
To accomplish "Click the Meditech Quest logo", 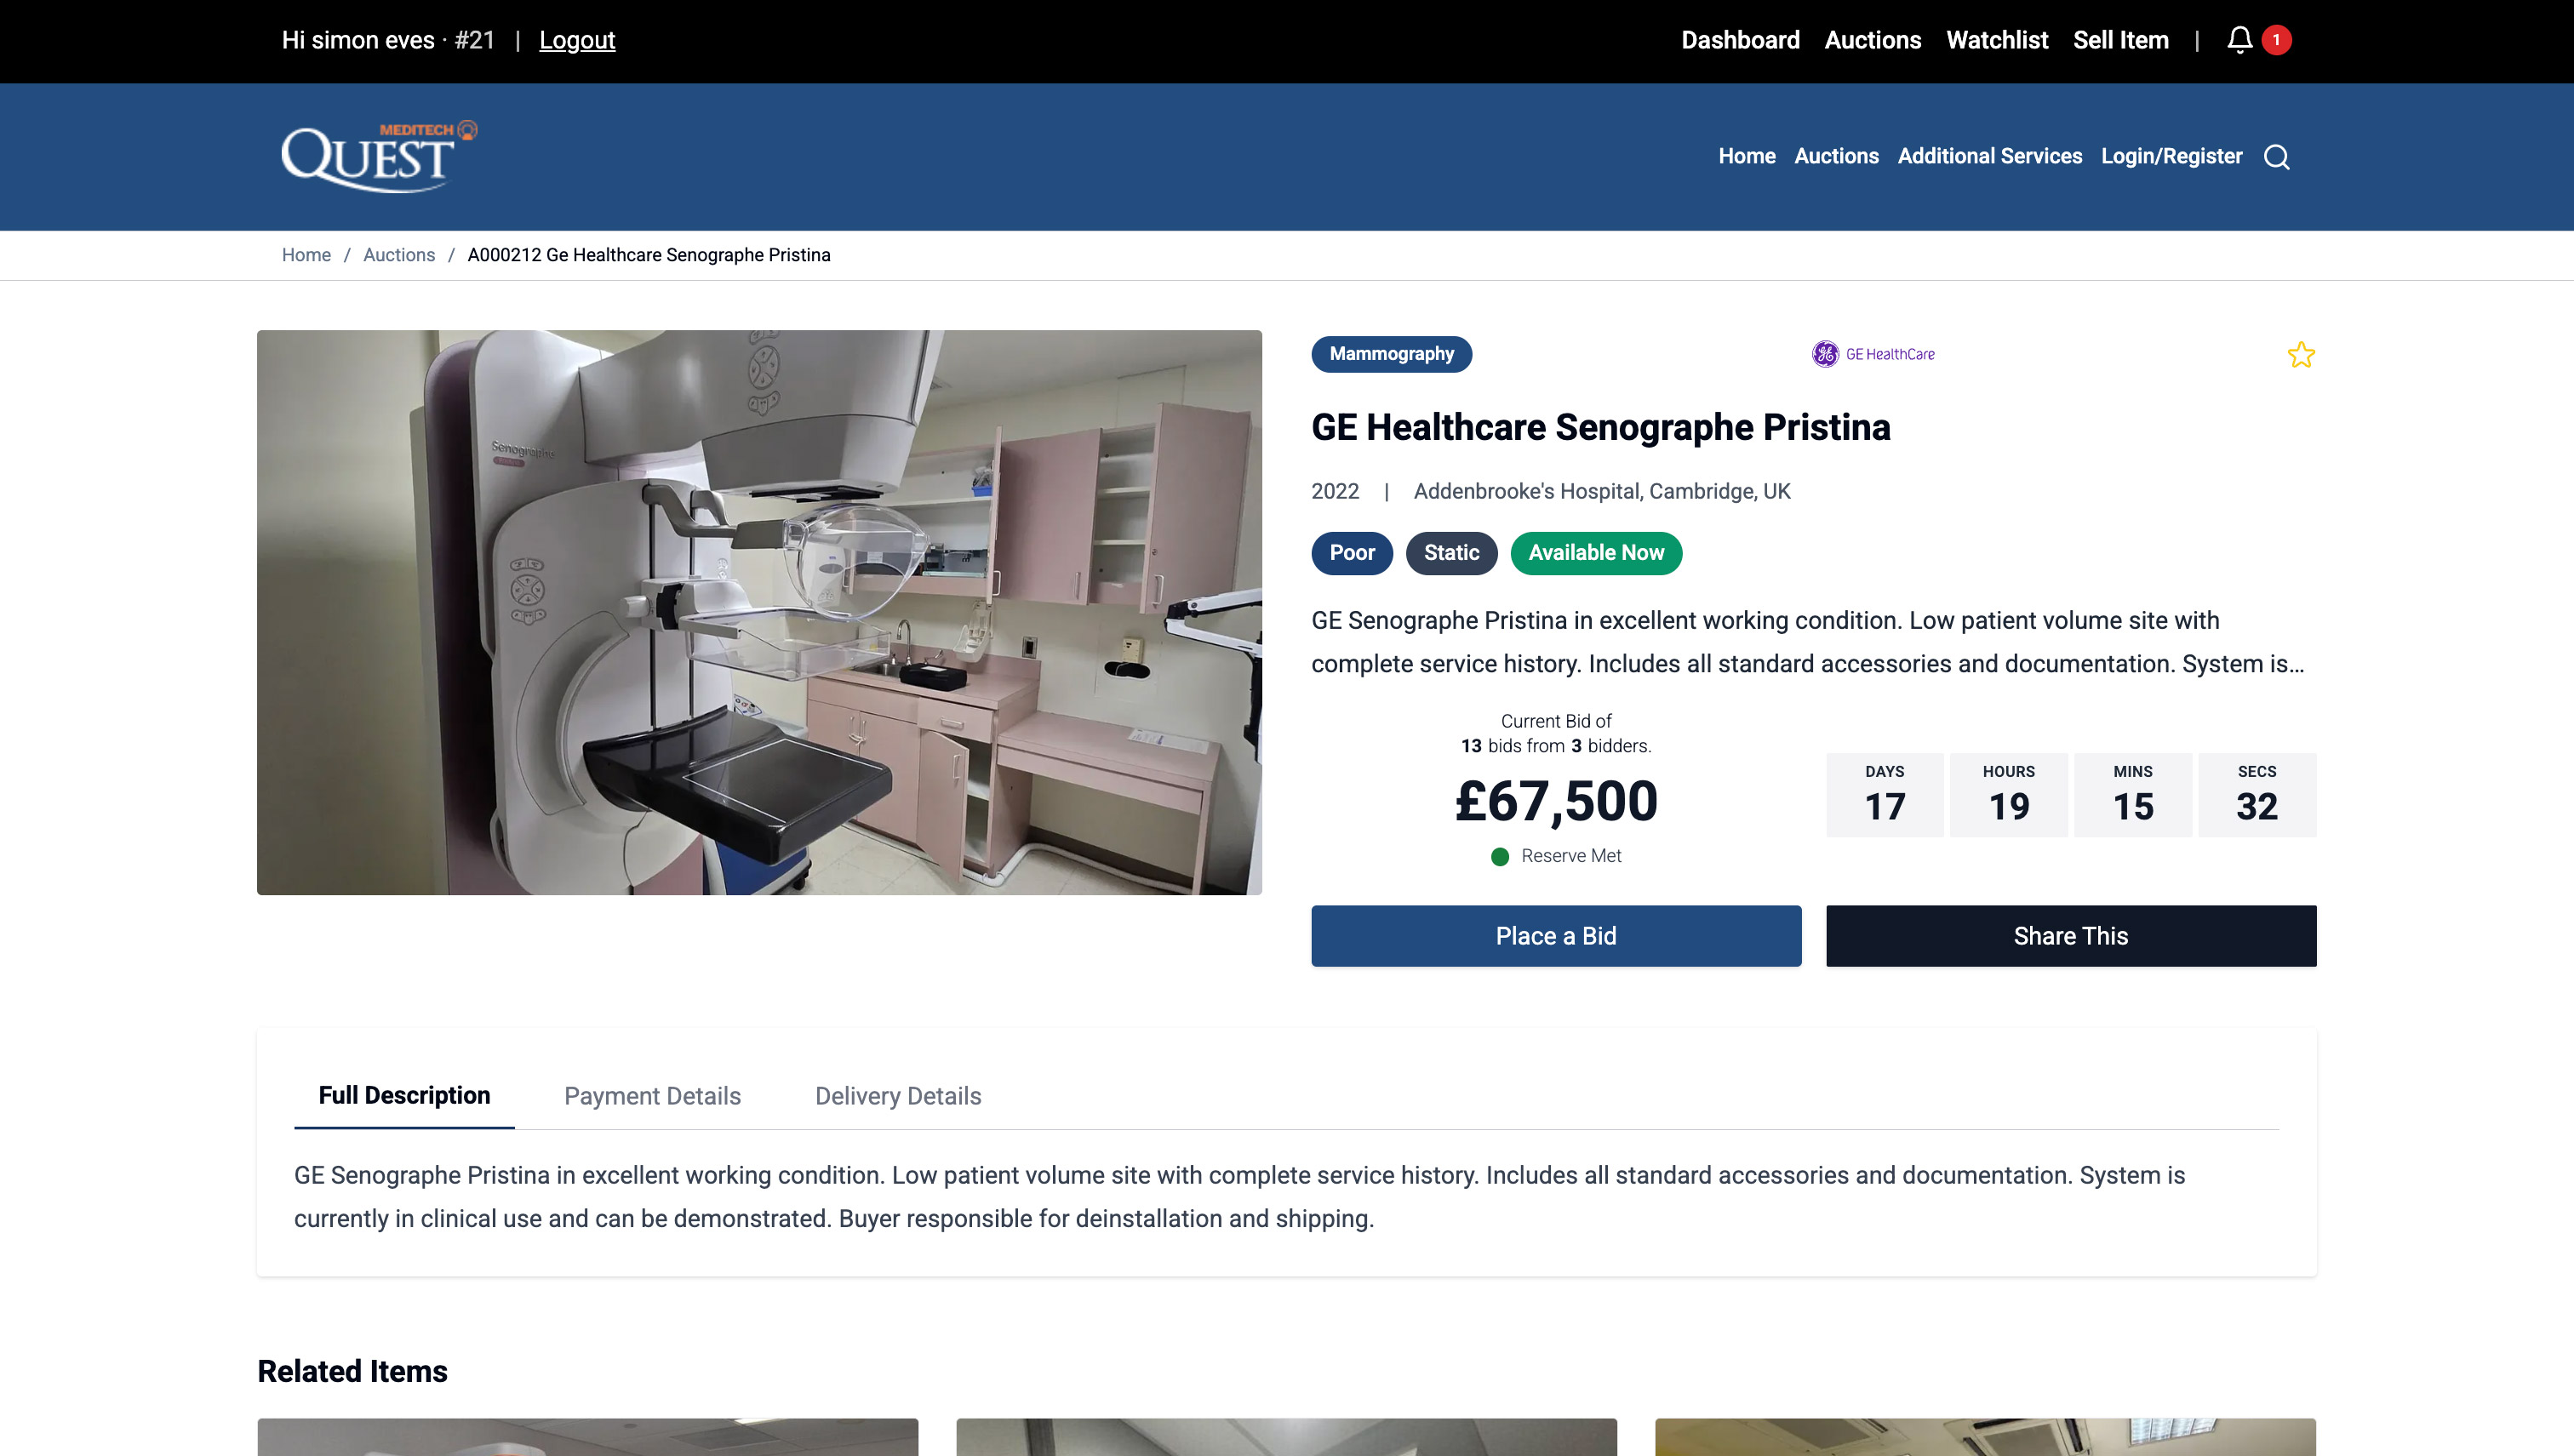I will [x=379, y=157].
